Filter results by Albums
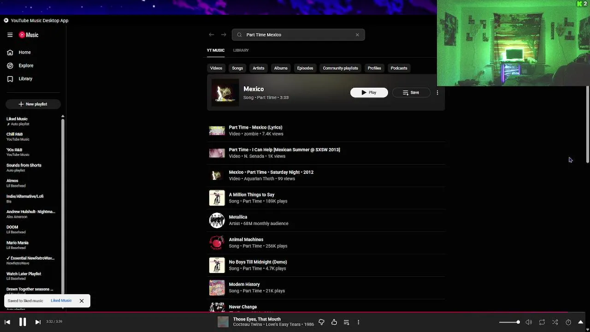 click(x=281, y=68)
